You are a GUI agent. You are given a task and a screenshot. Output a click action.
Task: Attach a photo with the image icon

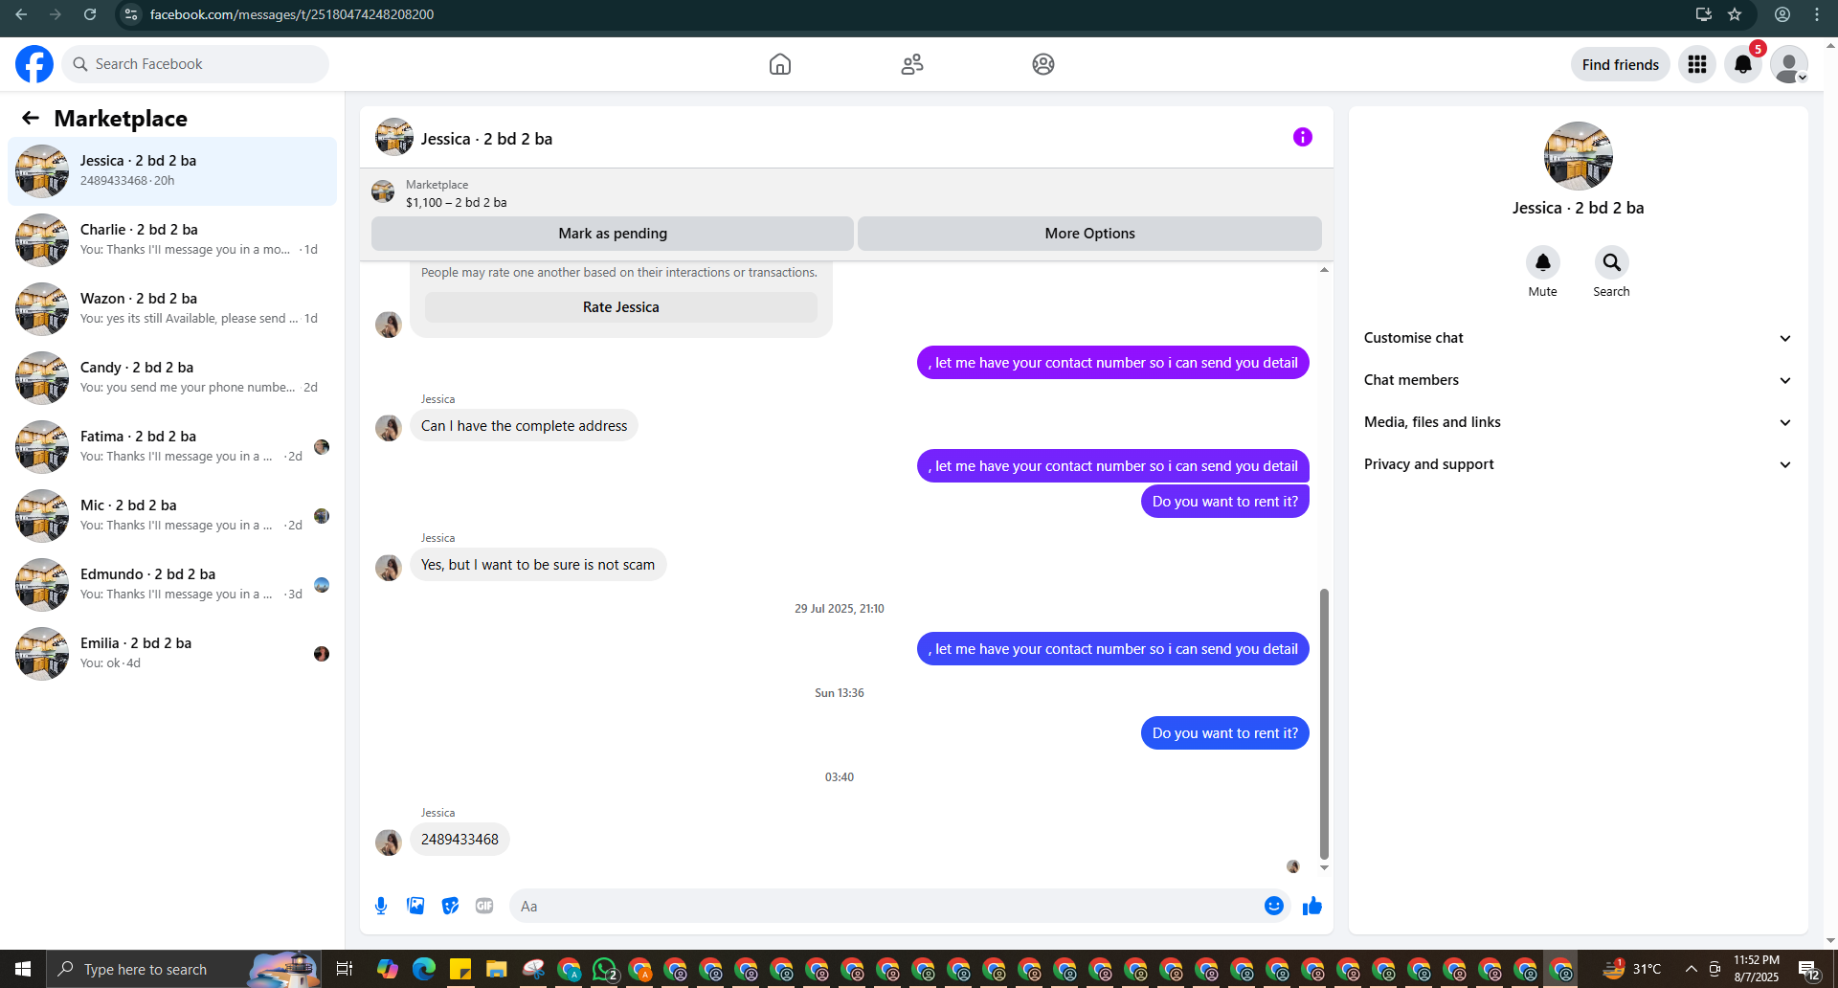point(415,906)
